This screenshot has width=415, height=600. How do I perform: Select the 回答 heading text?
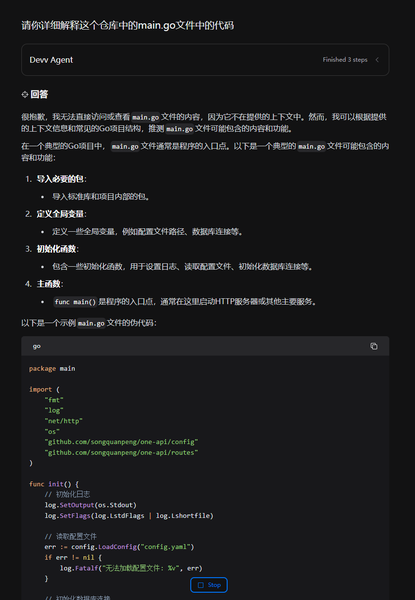[x=39, y=94]
